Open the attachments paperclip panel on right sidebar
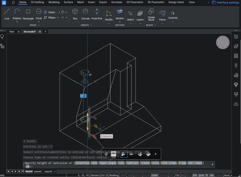Screen dimensions: 241x177 (x=236, y=65)
